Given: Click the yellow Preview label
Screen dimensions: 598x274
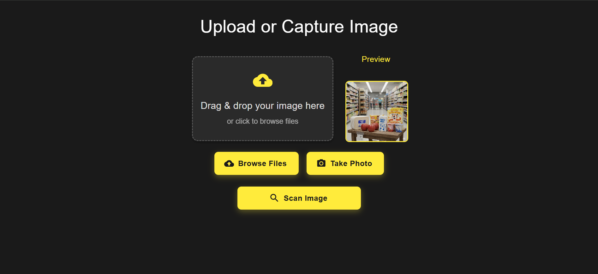Looking at the screenshot, I should click(376, 59).
